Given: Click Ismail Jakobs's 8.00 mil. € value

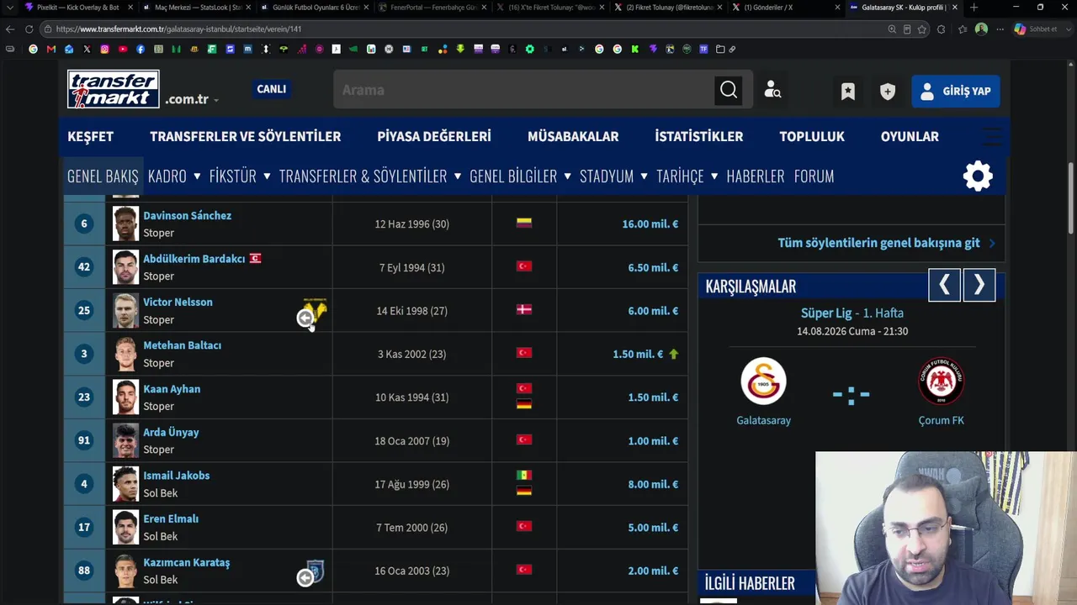Looking at the screenshot, I should coord(653,484).
